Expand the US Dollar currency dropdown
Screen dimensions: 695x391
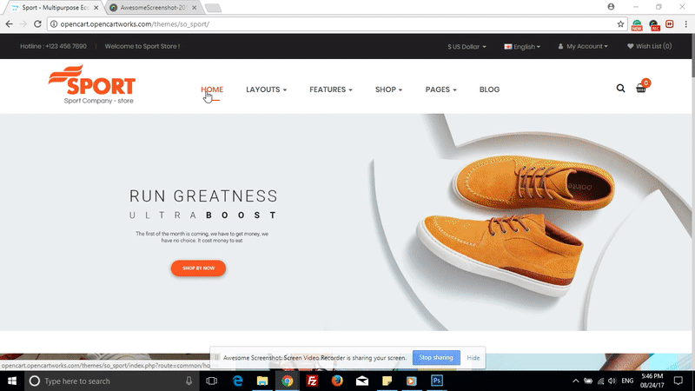tap(467, 47)
